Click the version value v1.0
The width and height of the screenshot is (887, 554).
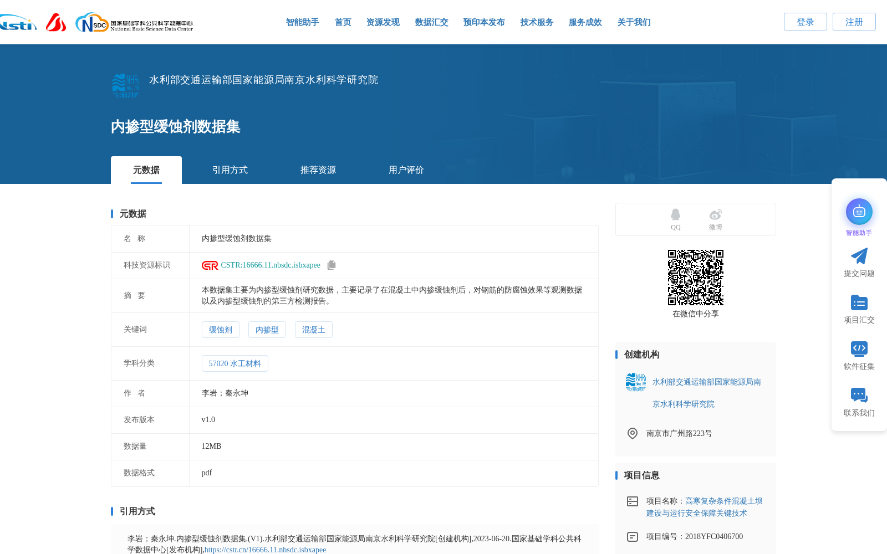208,420
